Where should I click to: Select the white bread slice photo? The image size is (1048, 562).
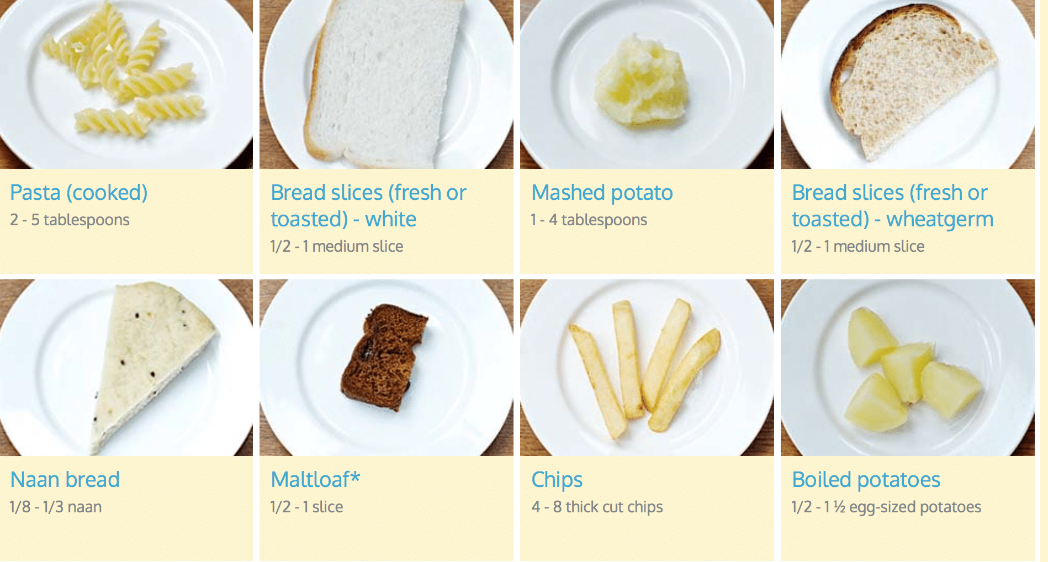387,84
